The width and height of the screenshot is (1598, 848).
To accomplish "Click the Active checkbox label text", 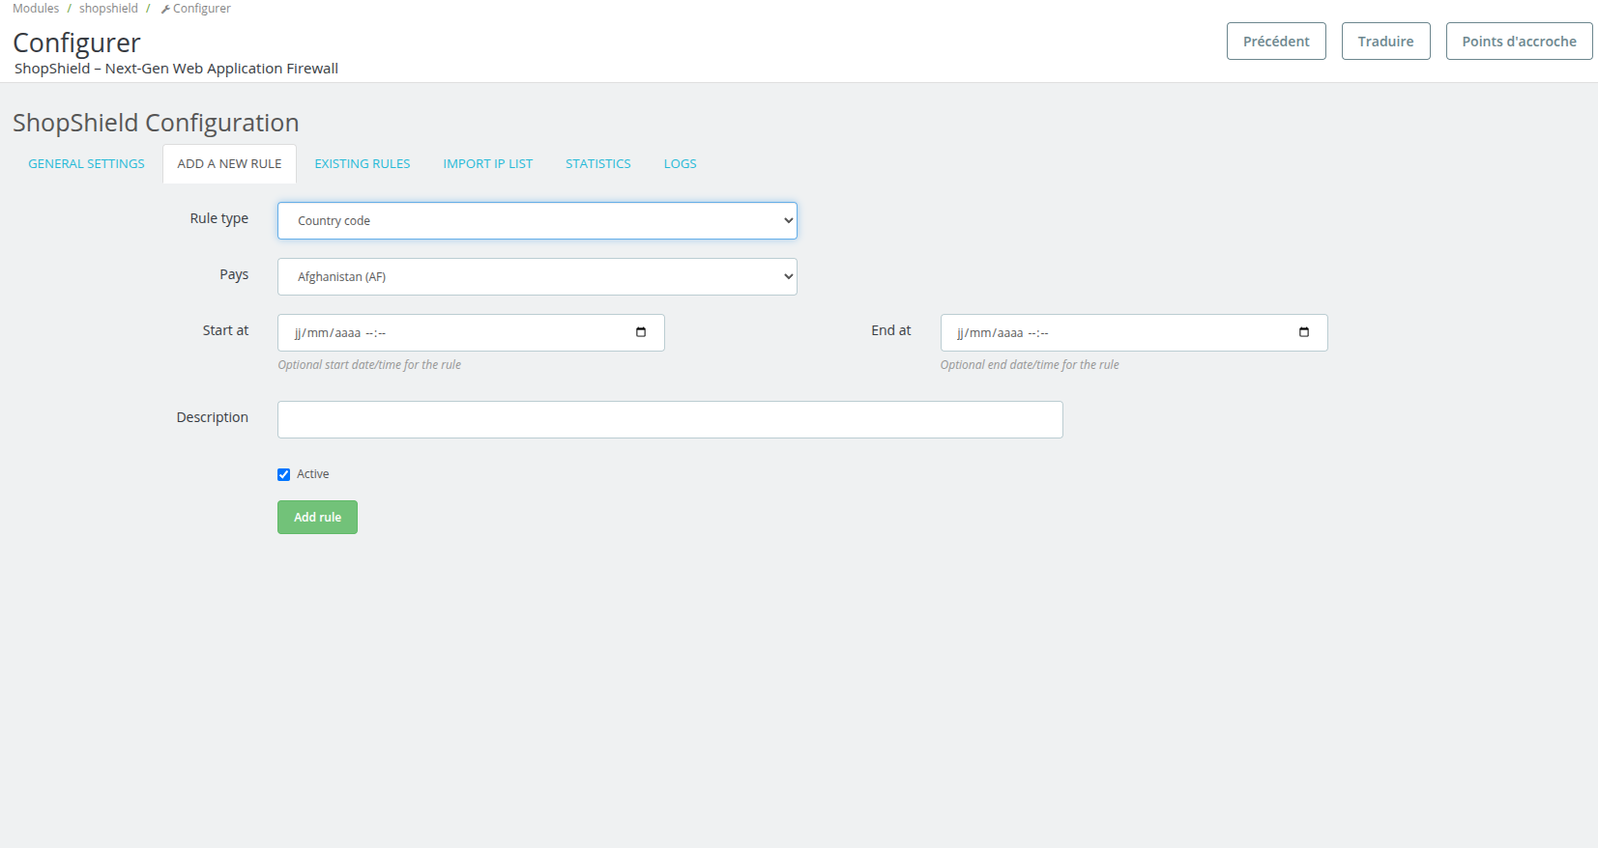I will click(x=313, y=474).
